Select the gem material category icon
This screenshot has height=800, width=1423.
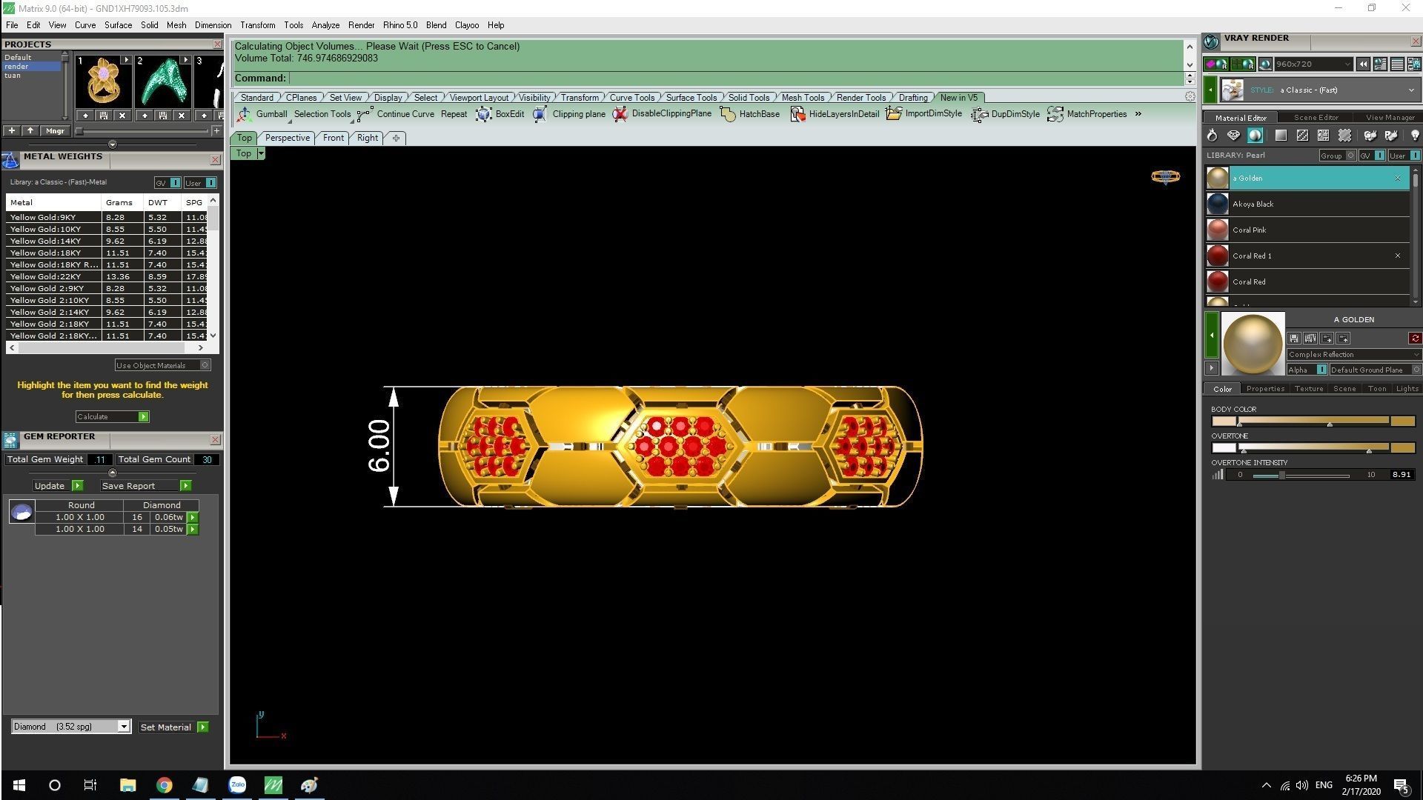coord(1233,136)
